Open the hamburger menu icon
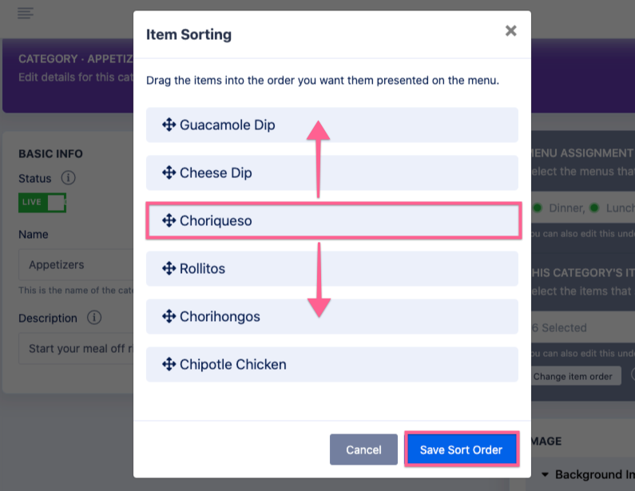The width and height of the screenshot is (635, 491). (x=26, y=13)
